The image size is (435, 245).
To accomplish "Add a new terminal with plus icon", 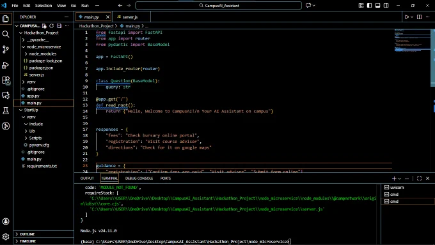I will point(394,179).
